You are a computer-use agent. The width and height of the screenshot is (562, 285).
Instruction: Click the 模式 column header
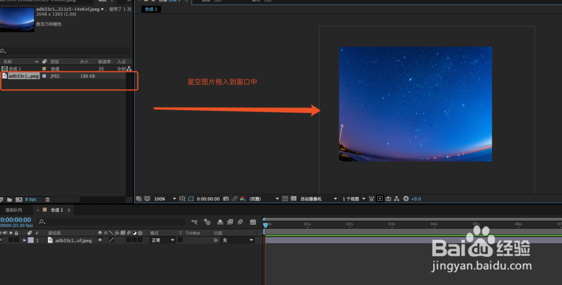(x=154, y=233)
